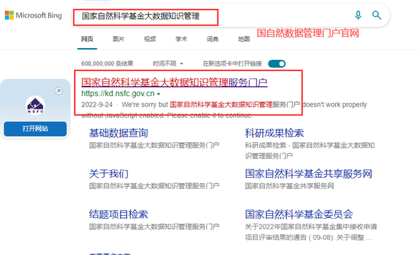Viewport: 418px width, 255px height.
Task: Click the expand arrow icon on NSFC card
Action: coord(59,91)
